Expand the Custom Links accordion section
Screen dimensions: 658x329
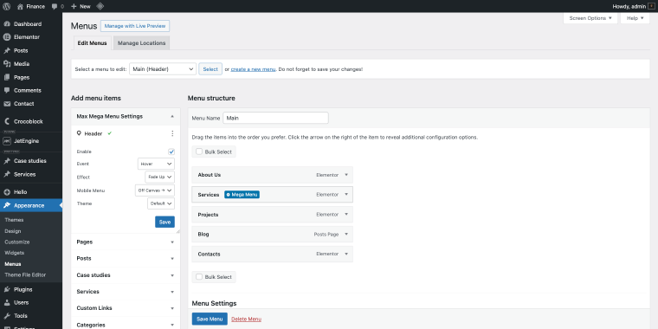(x=126, y=308)
